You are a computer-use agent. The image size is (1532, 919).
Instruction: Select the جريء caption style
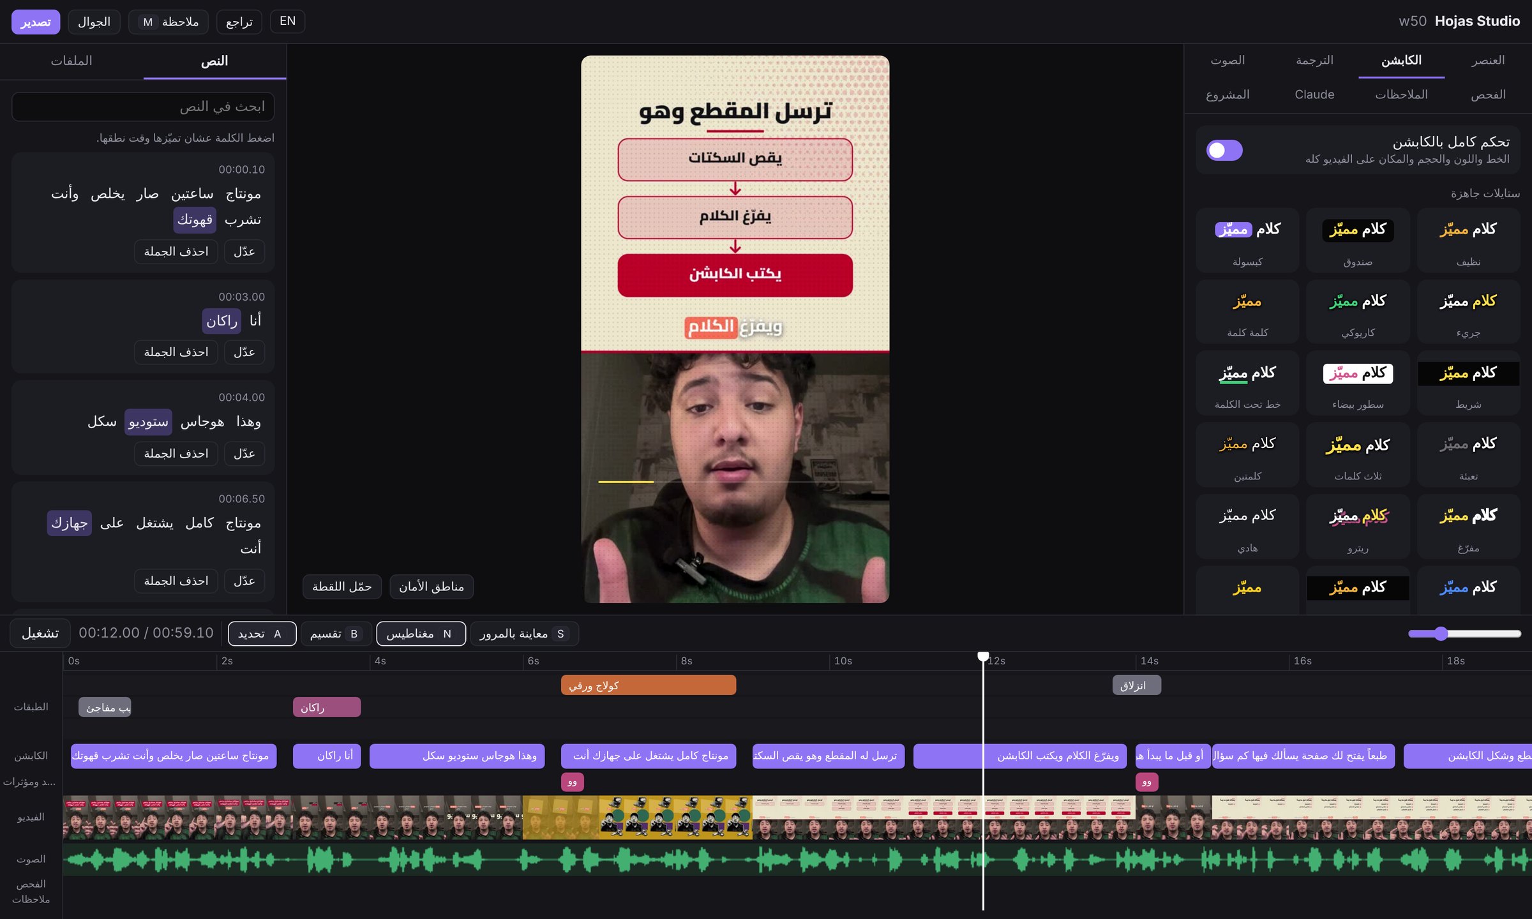[x=1468, y=312]
